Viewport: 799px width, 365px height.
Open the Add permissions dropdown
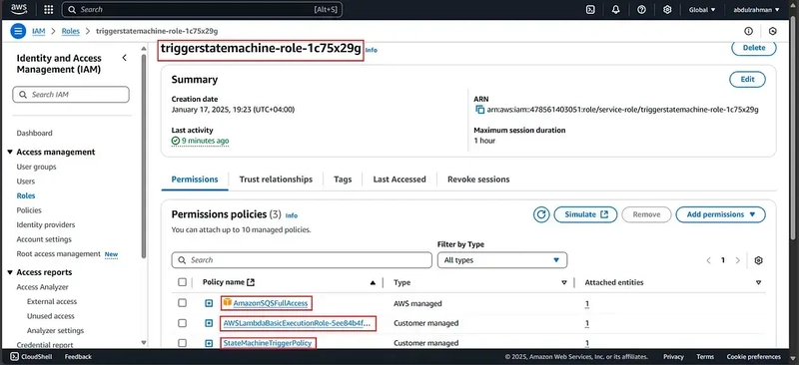point(720,214)
